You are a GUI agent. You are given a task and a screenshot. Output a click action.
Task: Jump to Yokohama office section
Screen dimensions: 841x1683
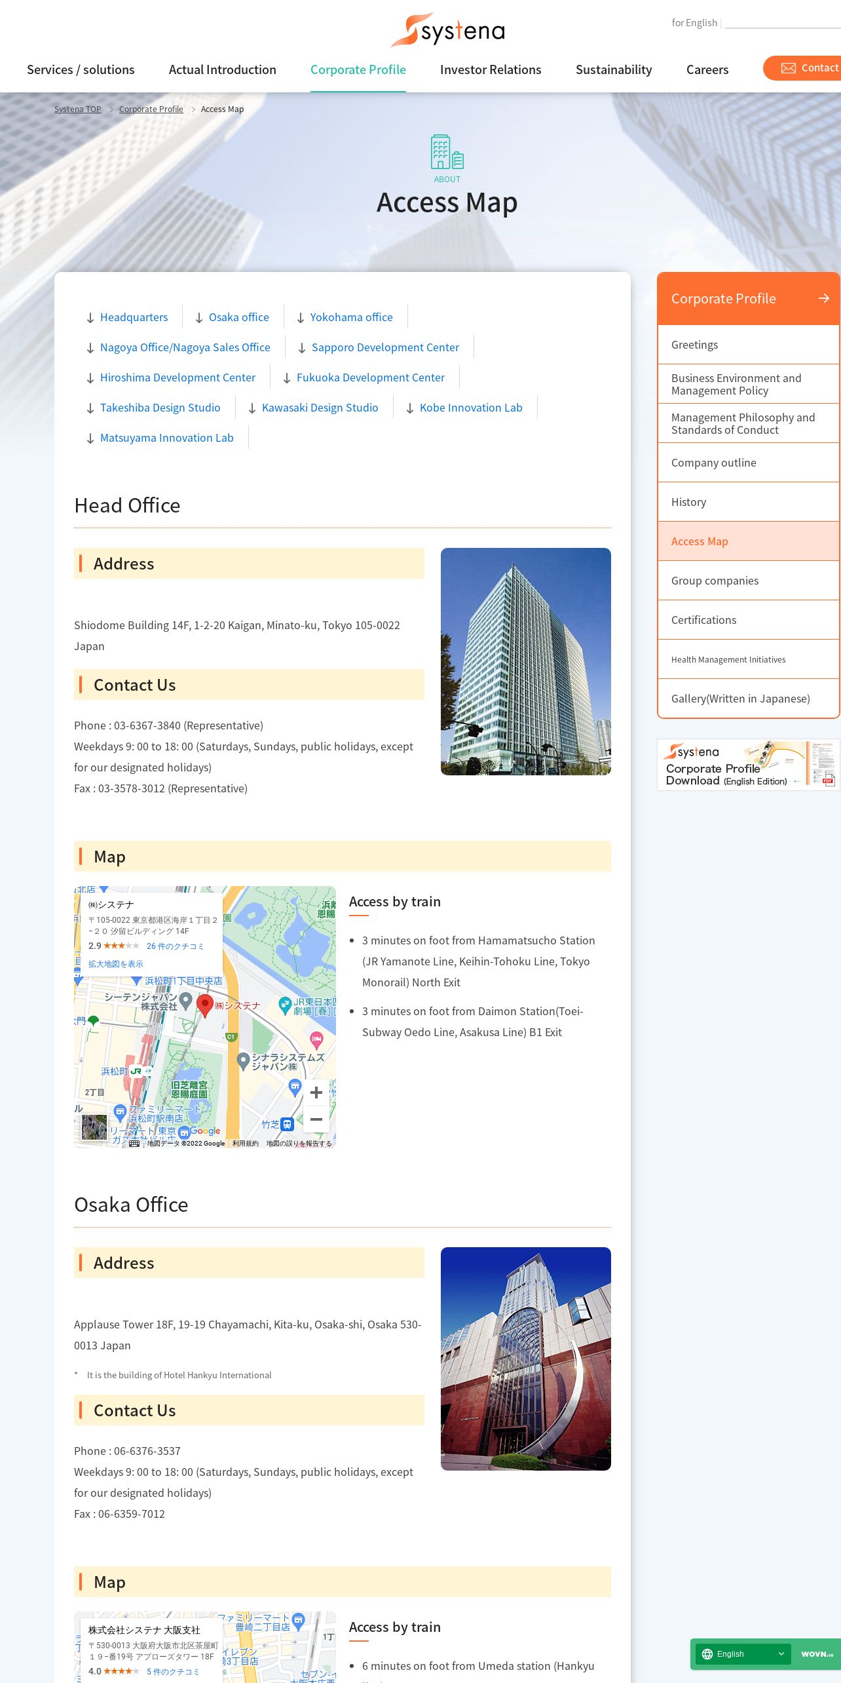tap(352, 317)
